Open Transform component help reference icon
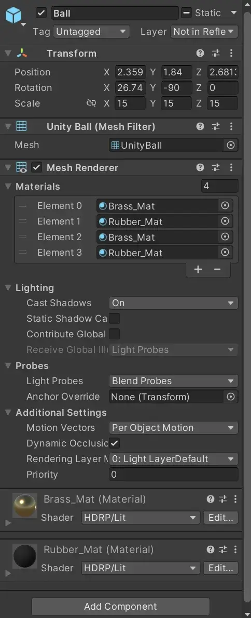The image size is (251, 618). point(200,53)
